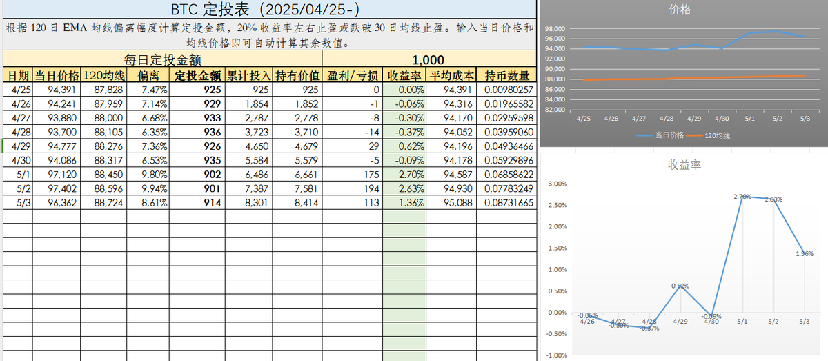Click the 收益率 chart title

click(684, 164)
